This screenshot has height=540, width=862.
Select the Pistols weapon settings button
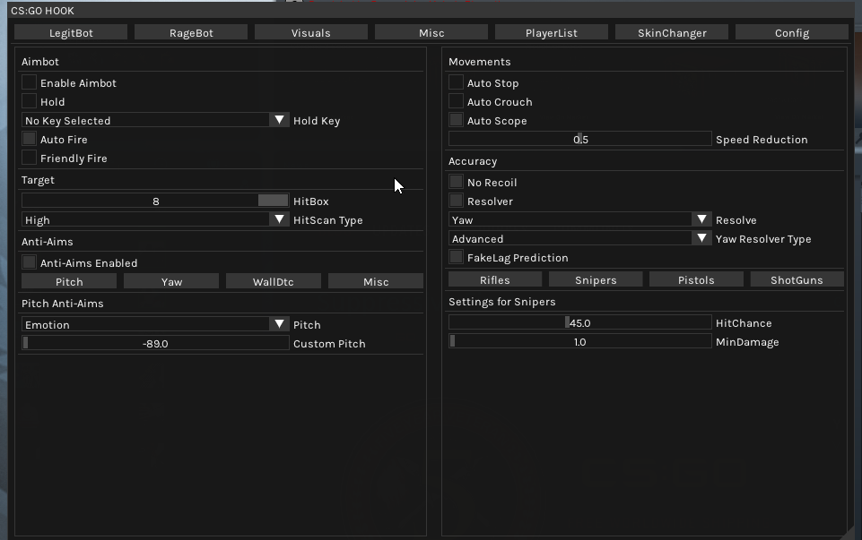pyautogui.click(x=696, y=279)
